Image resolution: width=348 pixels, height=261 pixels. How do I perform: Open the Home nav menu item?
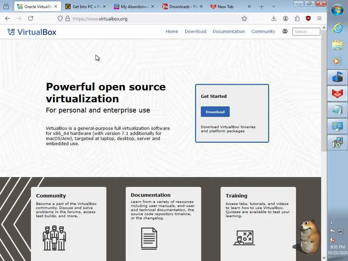pyautogui.click(x=172, y=32)
